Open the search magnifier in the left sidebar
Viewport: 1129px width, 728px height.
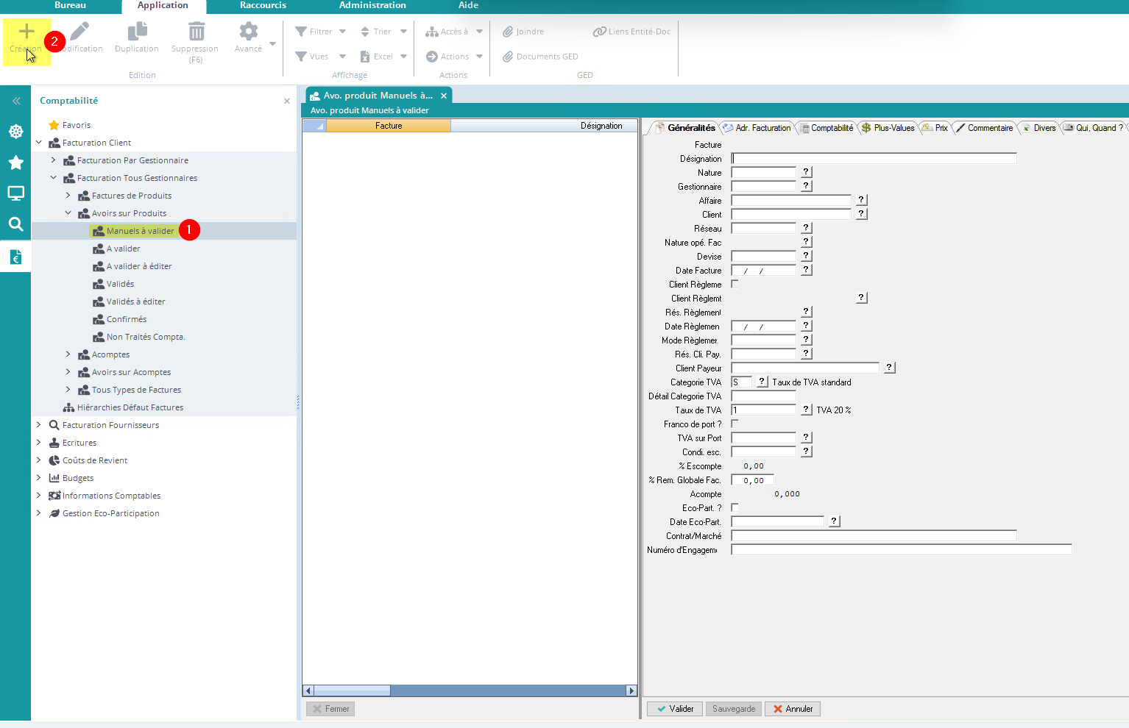point(15,224)
